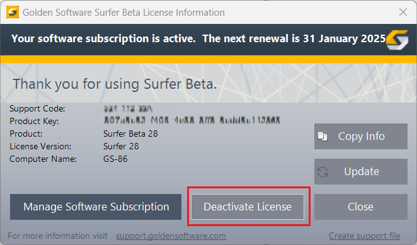Click the Update button label
This screenshot has height=245, width=417.
(x=362, y=171)
